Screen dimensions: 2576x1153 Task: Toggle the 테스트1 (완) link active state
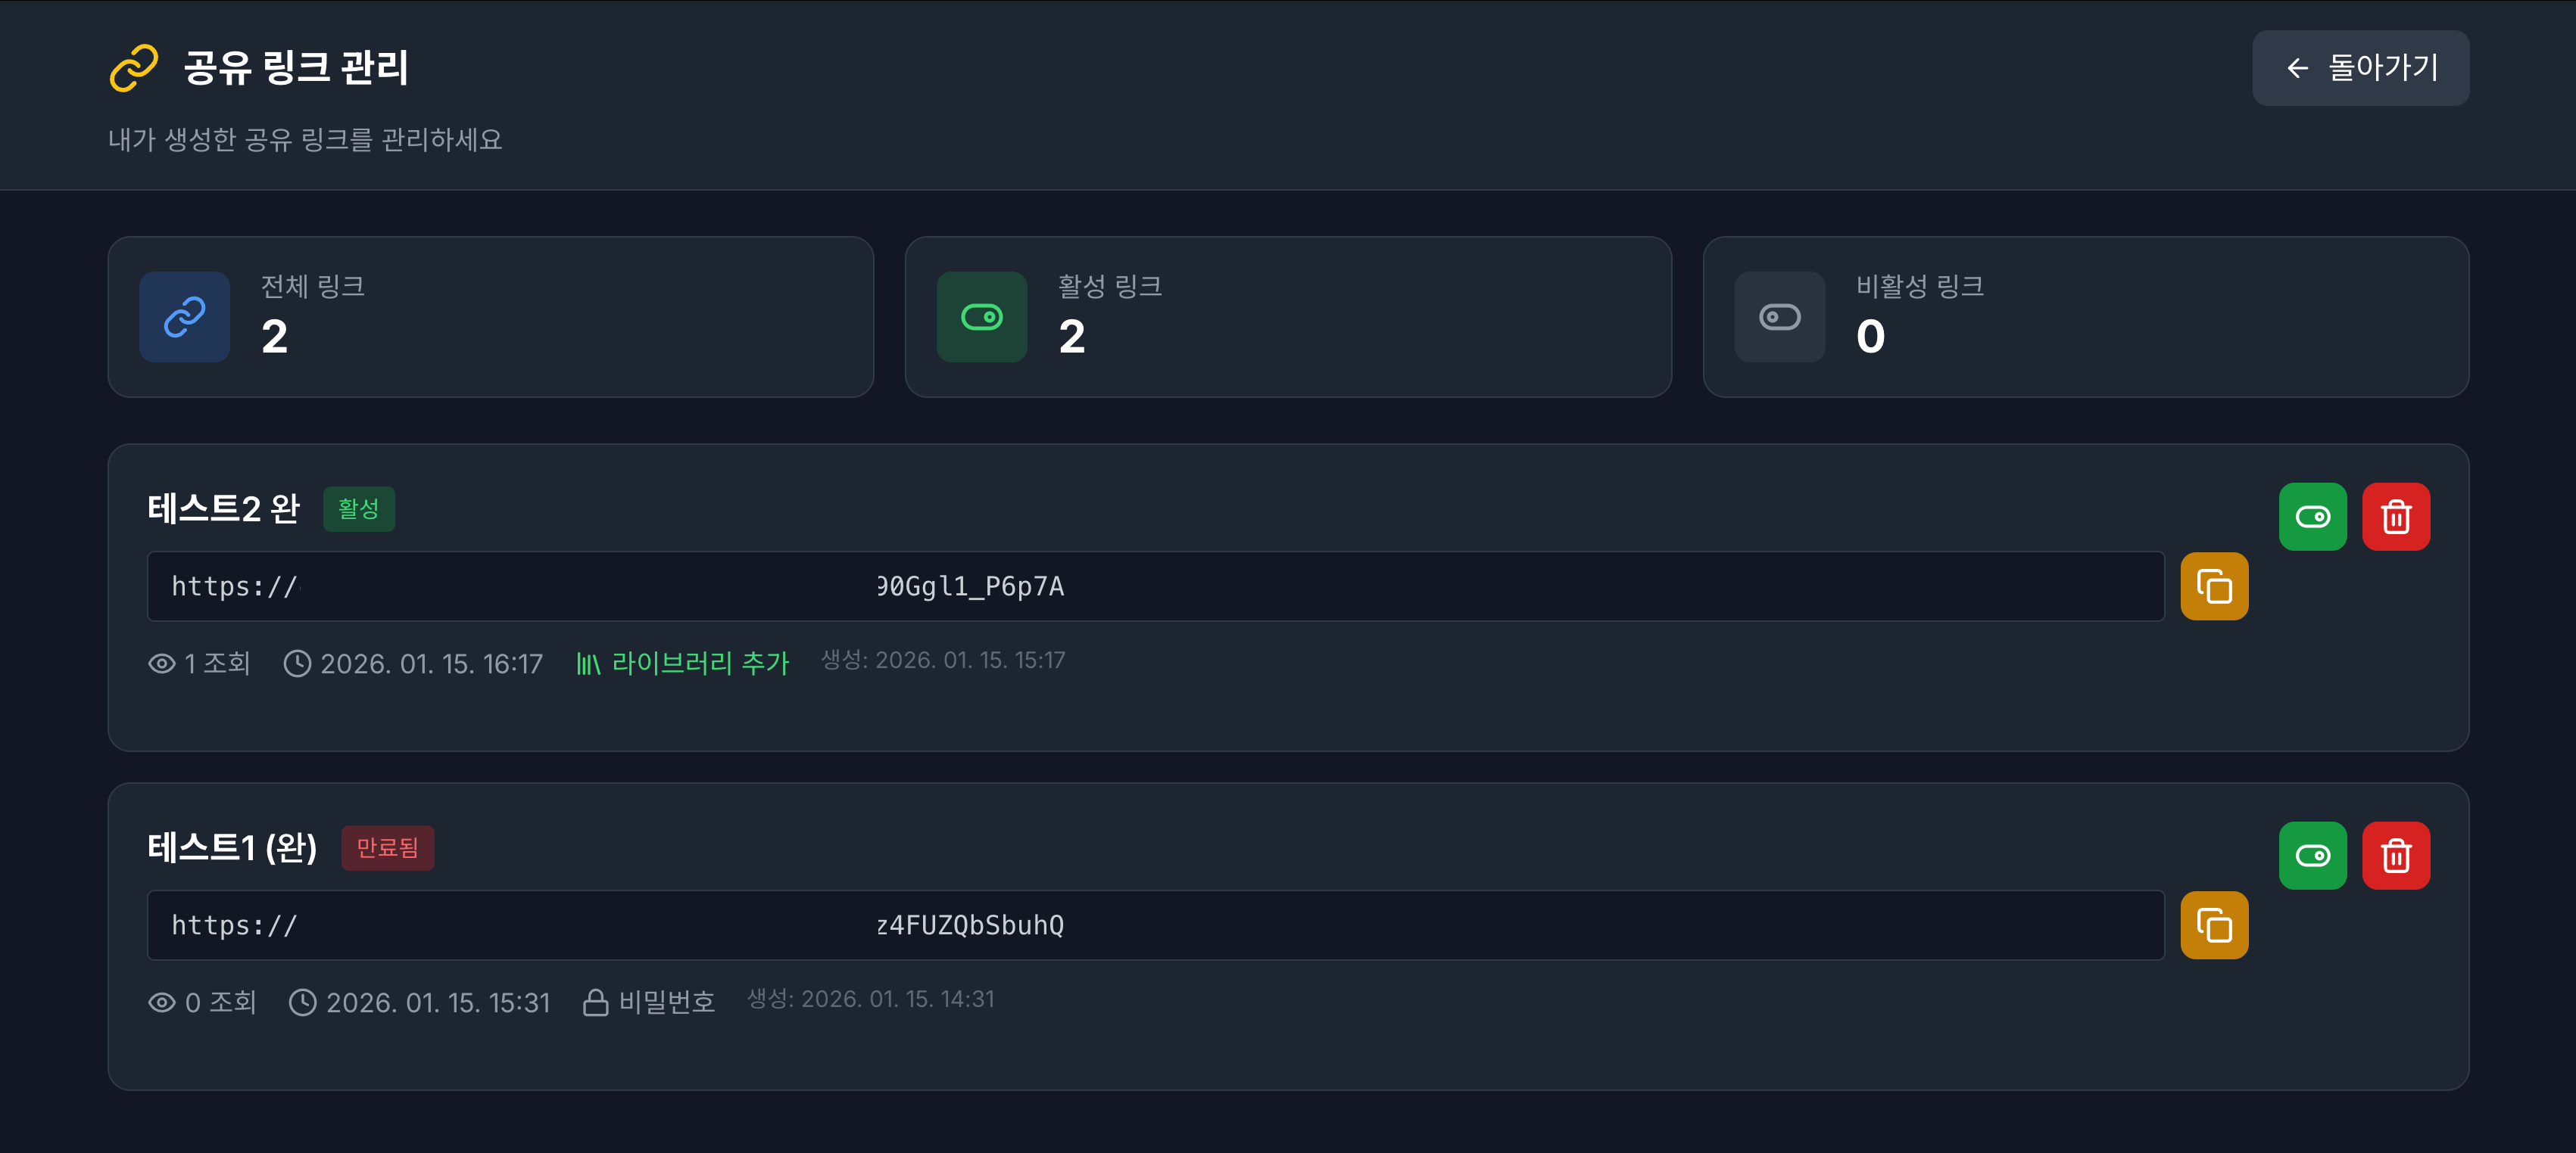(x=2312, y=855)
